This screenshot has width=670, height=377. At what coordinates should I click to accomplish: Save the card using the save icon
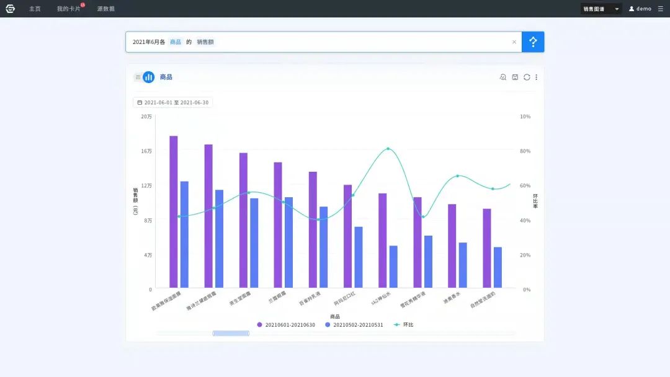(515, 77)
